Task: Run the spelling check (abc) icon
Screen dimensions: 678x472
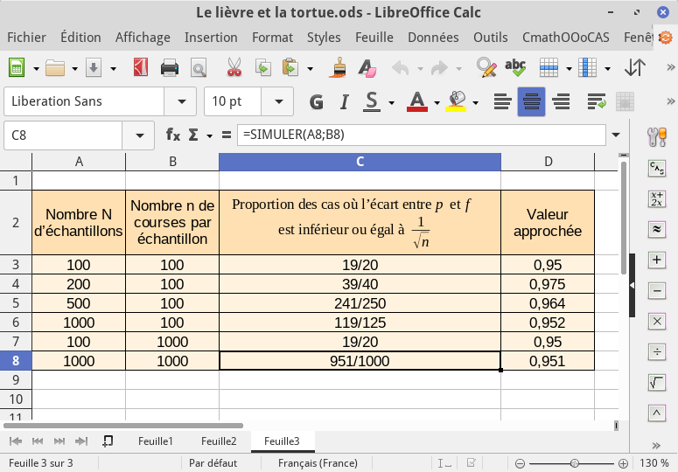Action: coord(515,68)
